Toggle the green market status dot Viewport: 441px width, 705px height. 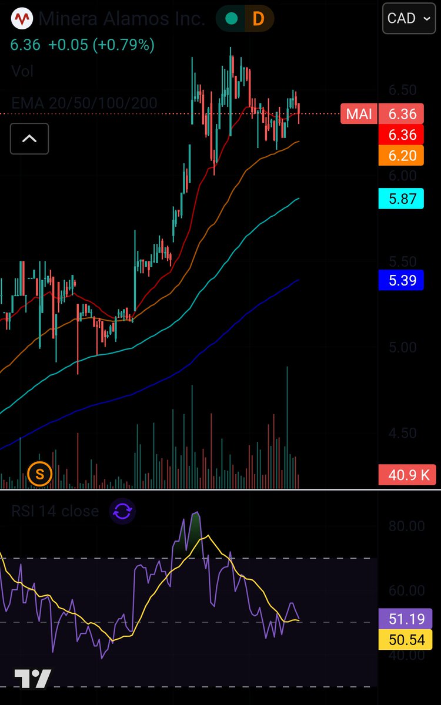(232, 19)
